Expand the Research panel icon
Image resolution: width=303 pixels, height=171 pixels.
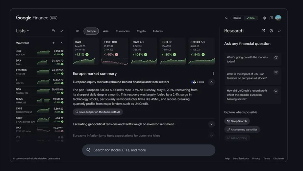click(x=279, y=31)
